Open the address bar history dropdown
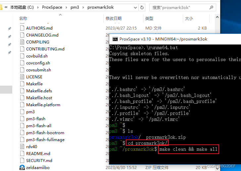The width and height of the screenshot is (241, 171). tap(135, 8)
